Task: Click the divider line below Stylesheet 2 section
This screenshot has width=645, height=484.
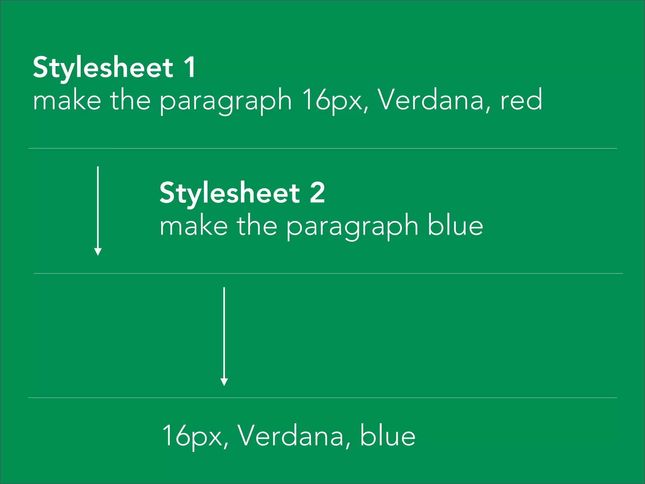Action: point(328,274)
